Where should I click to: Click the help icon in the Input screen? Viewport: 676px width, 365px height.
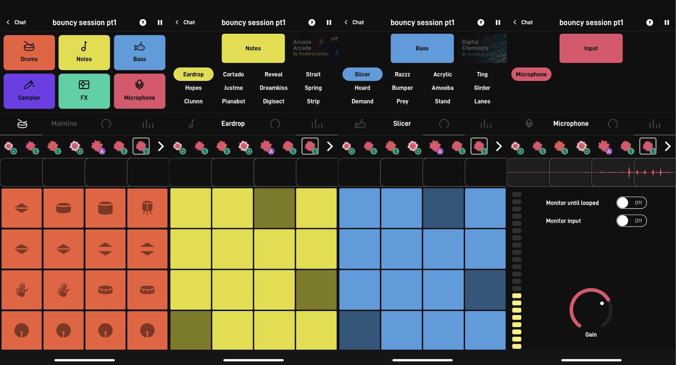click(x=649, y=22)
